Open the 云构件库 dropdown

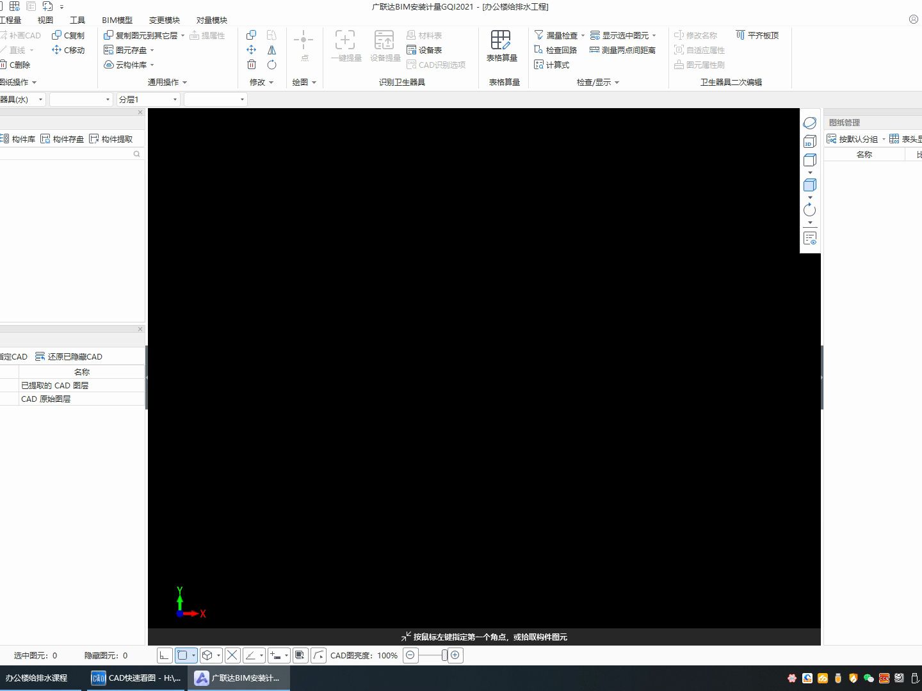pyautogui.click(x=152, y=65)
